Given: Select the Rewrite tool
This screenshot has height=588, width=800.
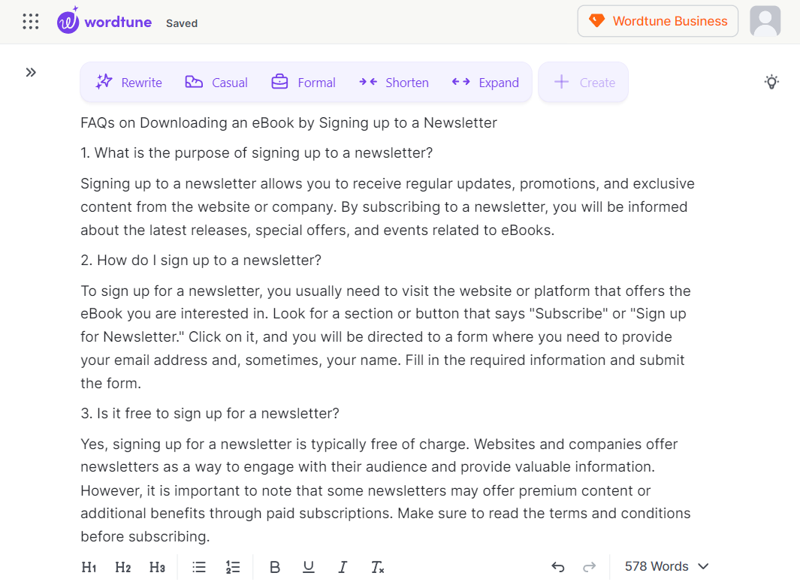Looking at the screenshot, I should [128, 83].
